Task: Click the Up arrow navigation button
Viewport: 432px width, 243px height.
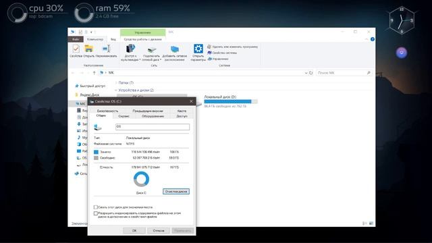Action: click(94, 73)
